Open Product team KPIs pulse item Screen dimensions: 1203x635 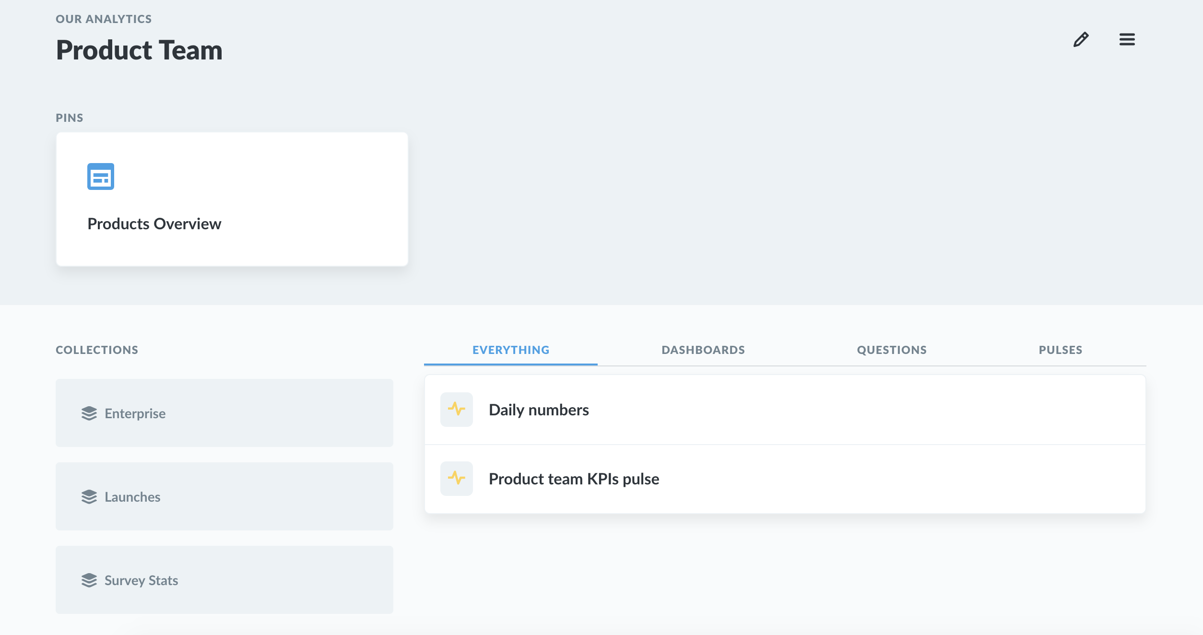[x=574, y=479]
